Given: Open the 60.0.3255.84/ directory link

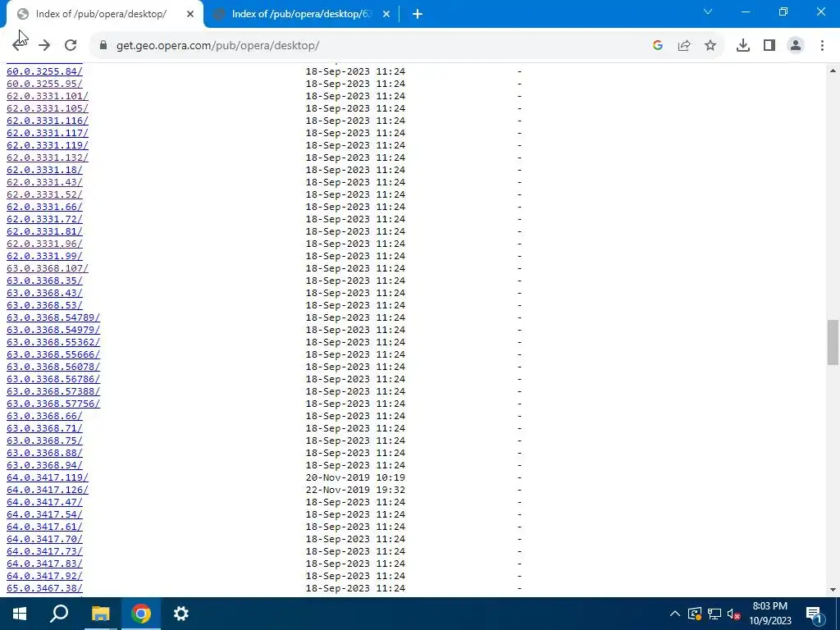Looking at the screenshot, I should (x=44, y=71).
